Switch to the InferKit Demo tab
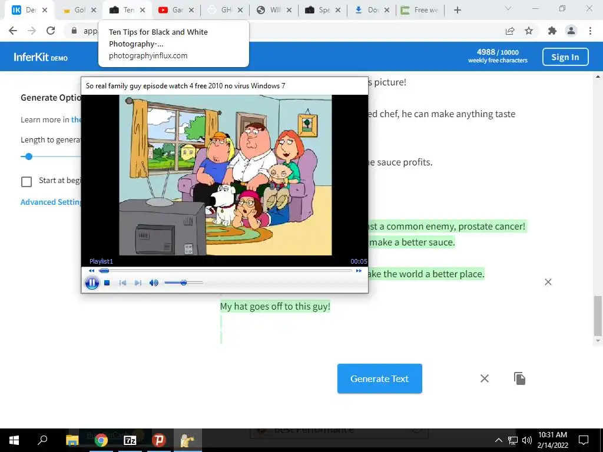This screenshot has height=452, width=603. coord(25,11)
